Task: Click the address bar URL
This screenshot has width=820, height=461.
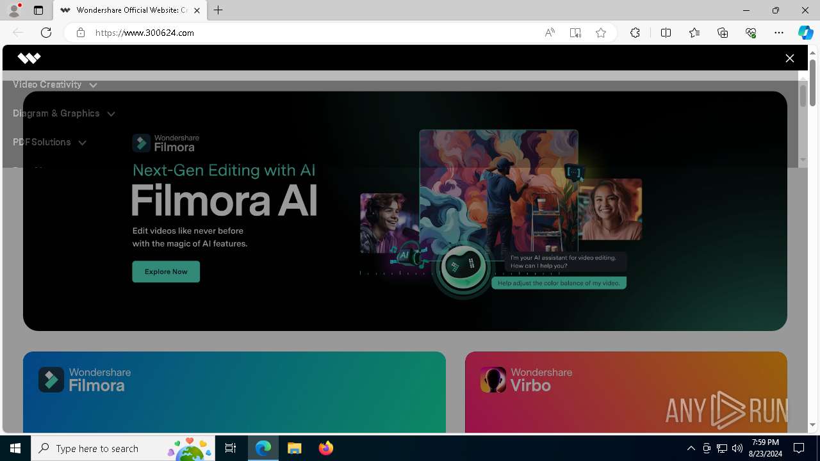Action: [x=145, y=33]
